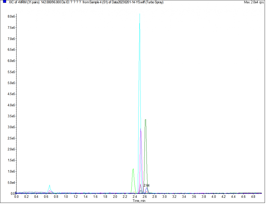The width and height of the screenshot is (269, 208).
Task: Click the 3.4 x-axis time tick
Action: pos(184,197)
